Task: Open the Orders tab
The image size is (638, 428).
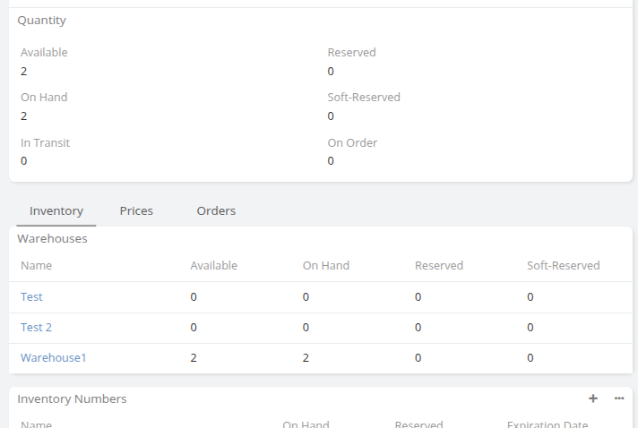Action: click(216, 211)
